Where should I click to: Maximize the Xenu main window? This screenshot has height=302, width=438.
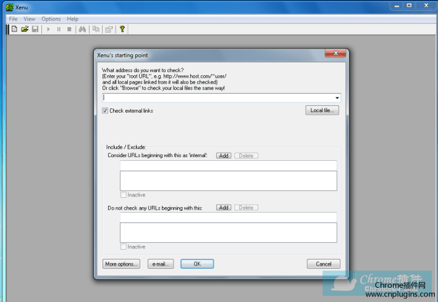coord(409,6)
